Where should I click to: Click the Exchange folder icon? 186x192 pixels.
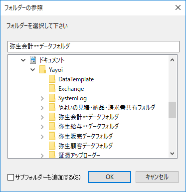(52, 89)
